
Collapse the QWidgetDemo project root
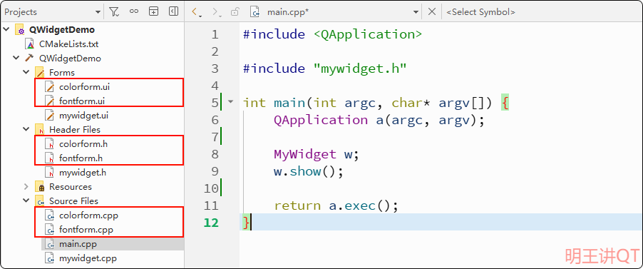[x=6, y=29]
